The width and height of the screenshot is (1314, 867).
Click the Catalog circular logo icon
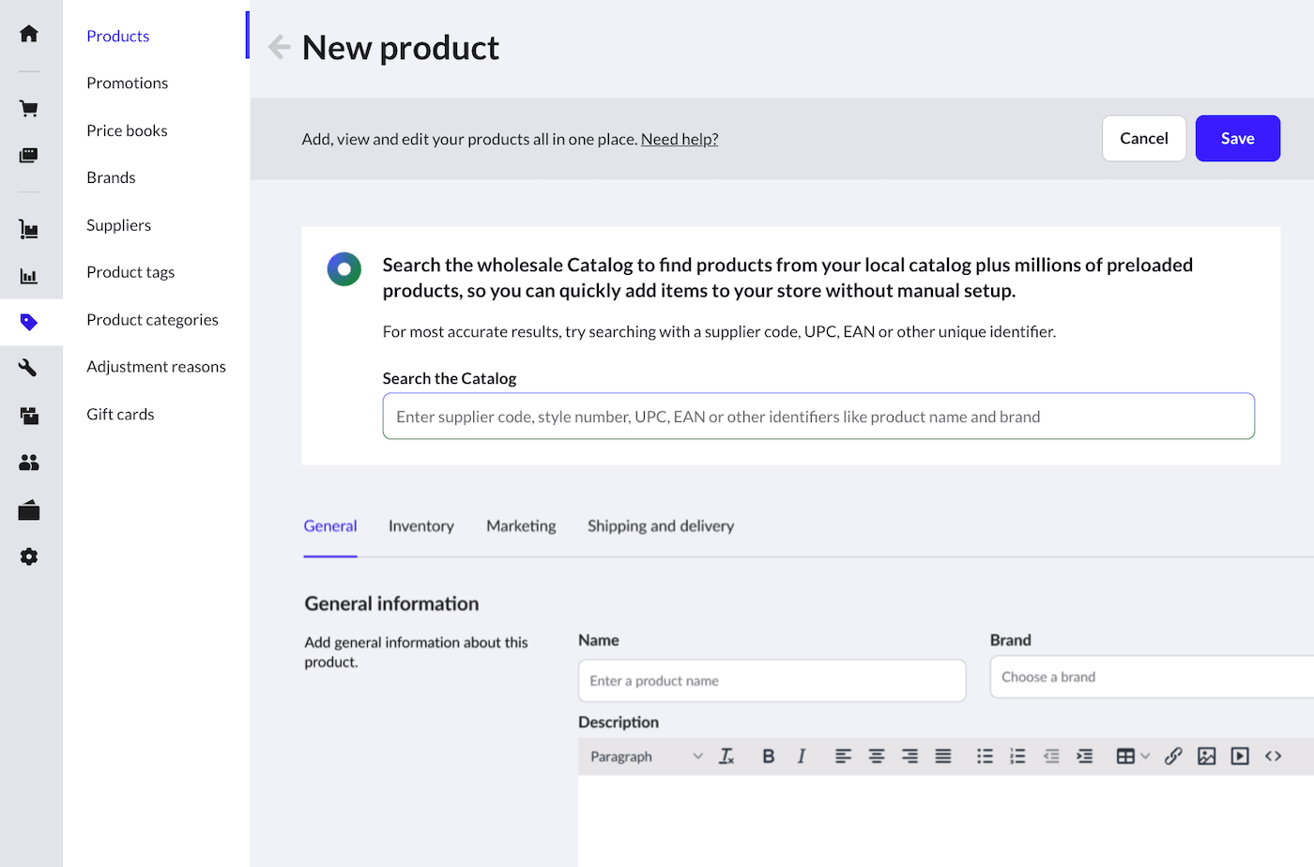pos(344,269)
